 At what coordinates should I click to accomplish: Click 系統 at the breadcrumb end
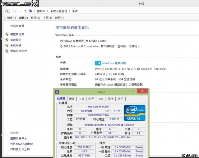click(x=75, y=11)
